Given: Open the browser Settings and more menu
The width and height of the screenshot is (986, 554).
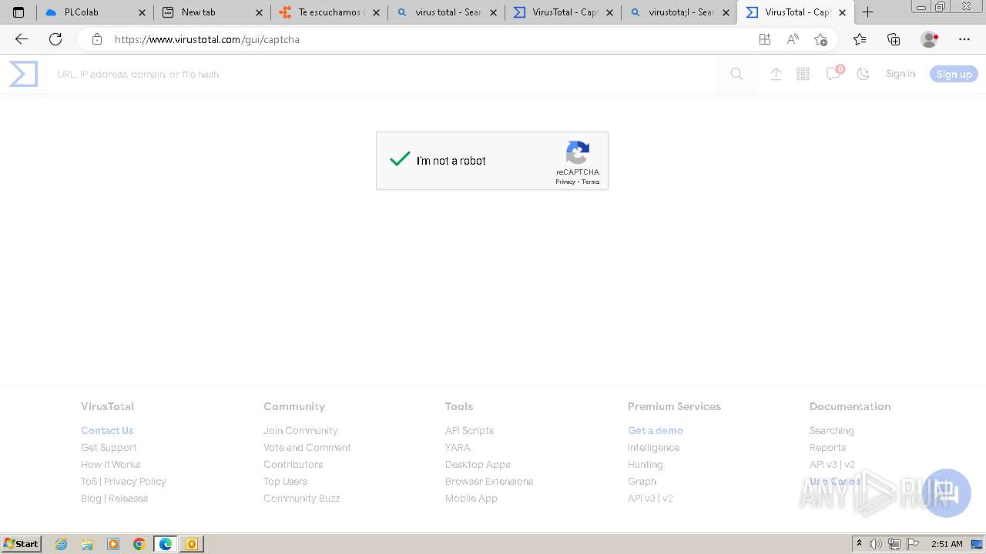Looking at the screenshot, I should [x=964, y=39].
